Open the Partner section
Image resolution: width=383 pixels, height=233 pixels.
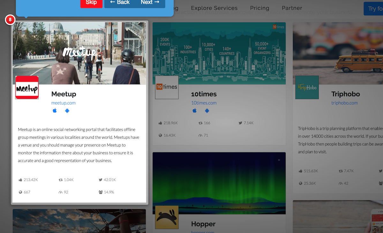pyautogui.click(x=292, y=8)
